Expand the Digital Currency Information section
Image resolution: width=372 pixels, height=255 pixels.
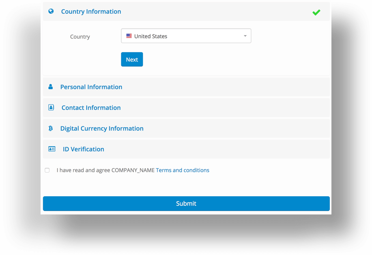point(186,129)
